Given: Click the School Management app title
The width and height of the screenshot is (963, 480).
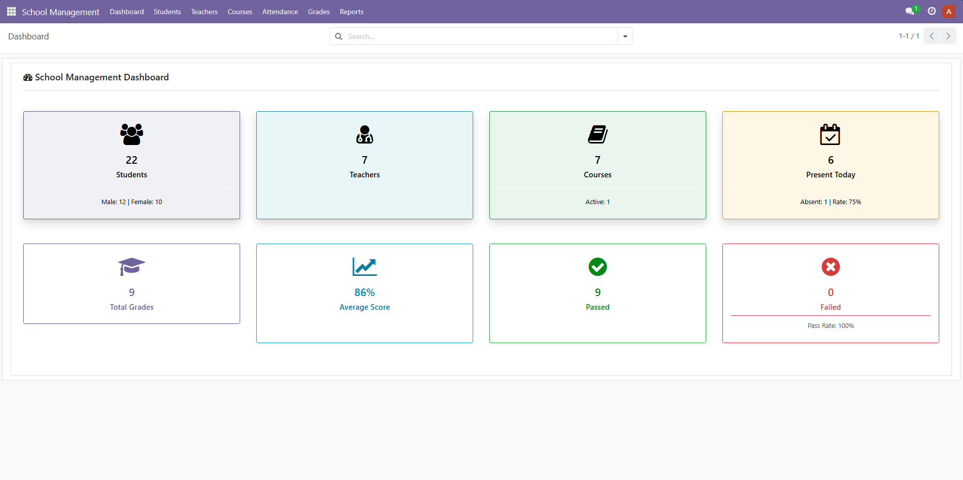Looking at the screenshot, I should [x=61, y=12].
